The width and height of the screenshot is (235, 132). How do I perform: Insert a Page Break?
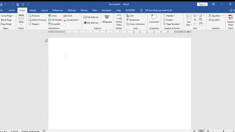click(6, 24)
